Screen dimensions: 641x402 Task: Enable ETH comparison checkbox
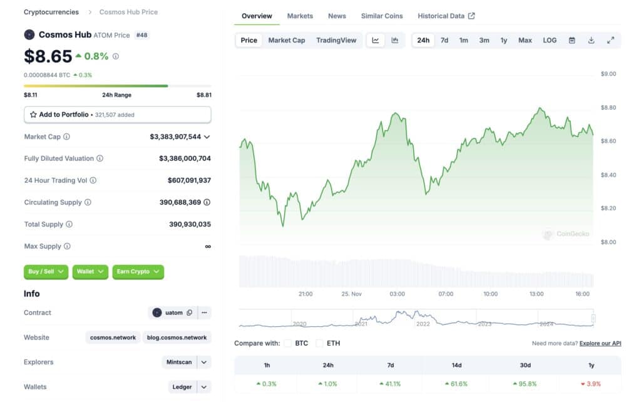(x=319, y=344)
